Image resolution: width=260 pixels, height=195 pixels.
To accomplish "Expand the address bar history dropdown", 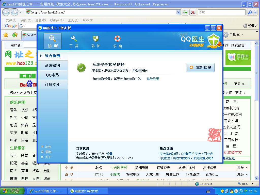I will point(178,12).
